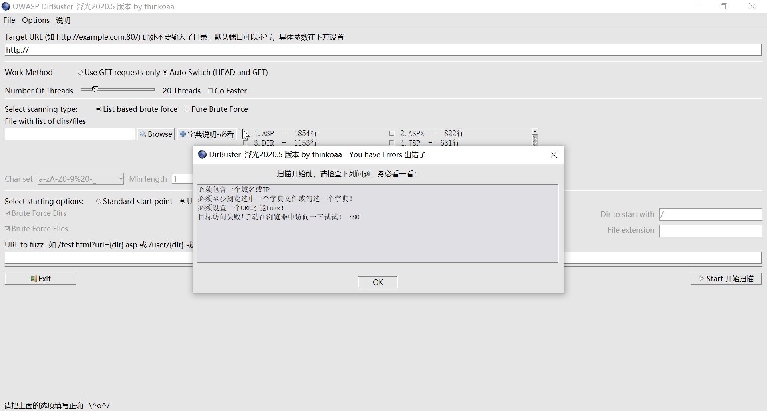The image size is (767, 411).
Task: Open the Char set dropdown
Action: (81, 179)
